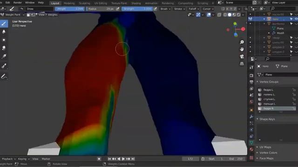Click the Radius pressure sensitivity icon

point(118,9)
